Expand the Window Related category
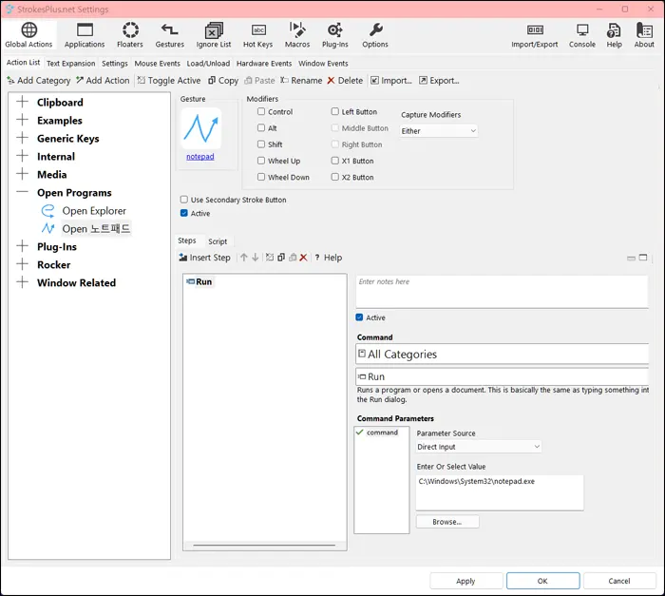The height and width of the screenshot is (596, 665). pyautogui.click(x=22, y=282)
